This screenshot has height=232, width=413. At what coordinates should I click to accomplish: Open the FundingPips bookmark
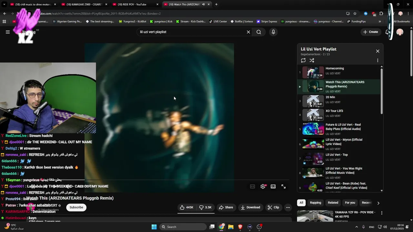pos(356,22)
